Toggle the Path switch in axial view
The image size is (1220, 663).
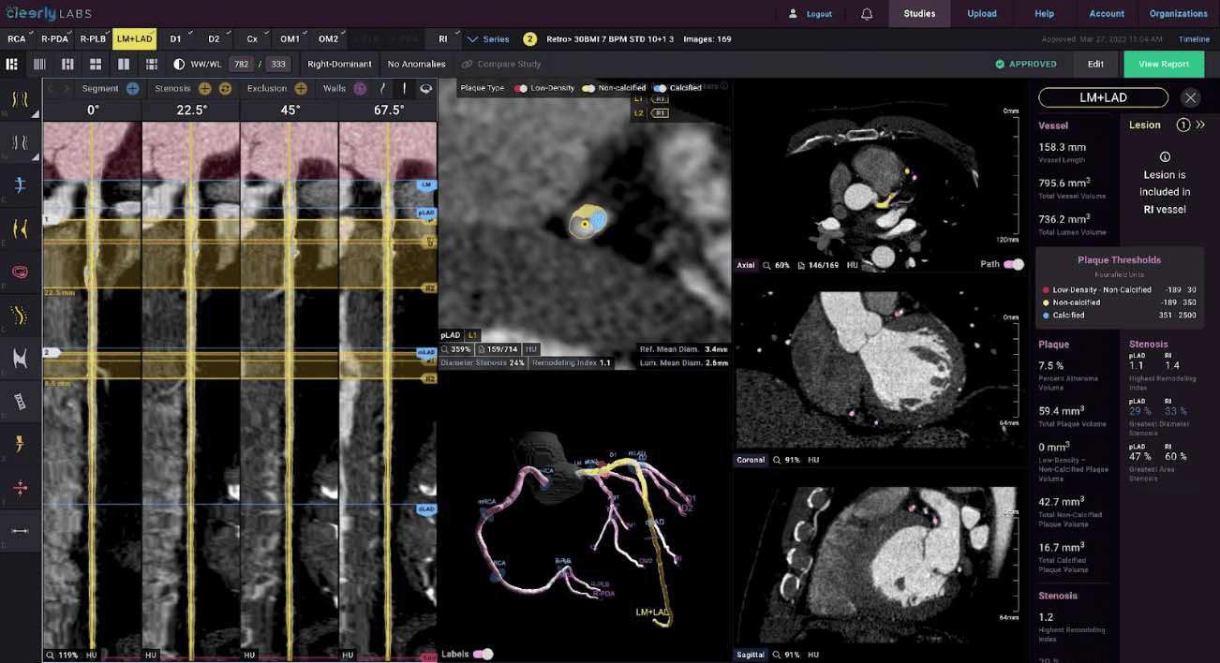pyautogui.click(x=1014, y=264)
